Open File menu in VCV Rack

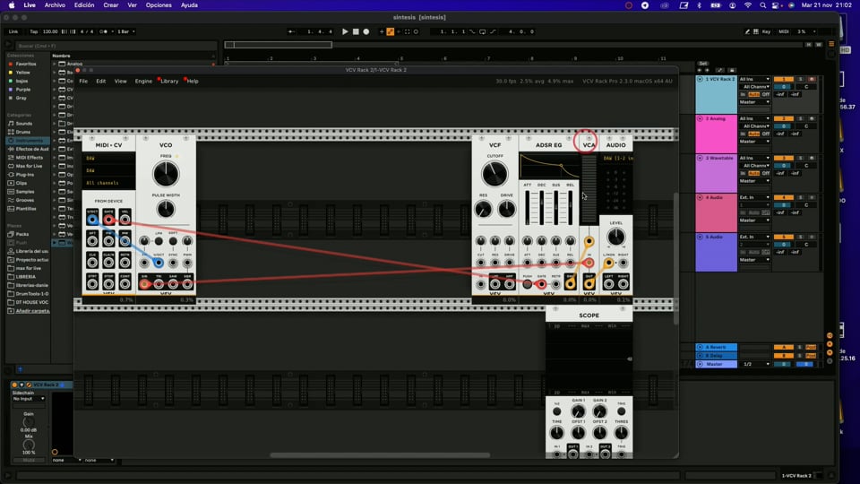point(83,82)
